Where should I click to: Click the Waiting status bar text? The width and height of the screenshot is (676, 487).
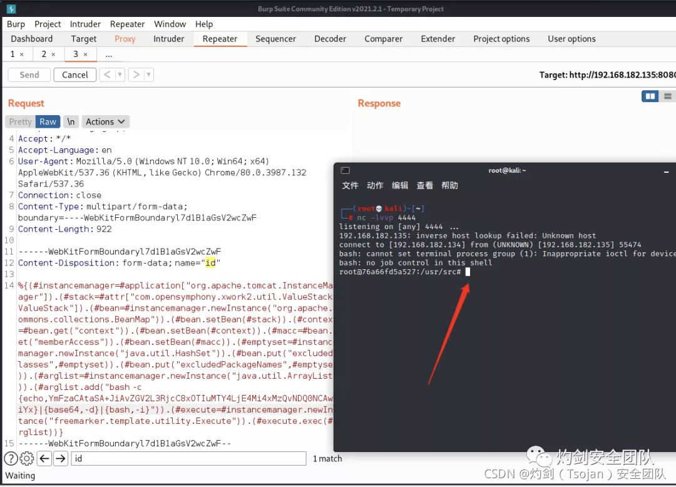pos(20,476)
